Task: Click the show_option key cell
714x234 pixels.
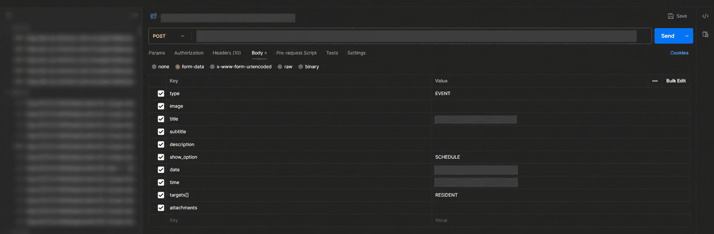Action: coord(299,157)
